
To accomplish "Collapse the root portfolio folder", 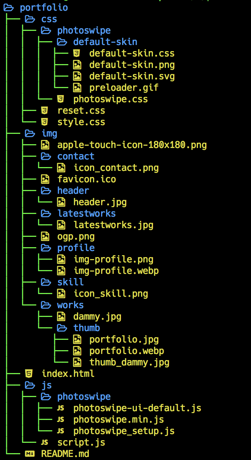I will pos(8,8).
